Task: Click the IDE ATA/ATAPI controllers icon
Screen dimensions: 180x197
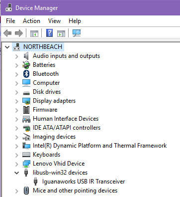Action: click(26, 128)
